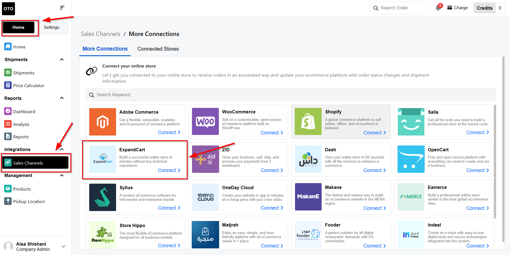Connect the WooCommerce store
This screenshot has height=255, width=510.
[x=272, y=133]
